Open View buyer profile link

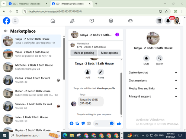point(106,88)
